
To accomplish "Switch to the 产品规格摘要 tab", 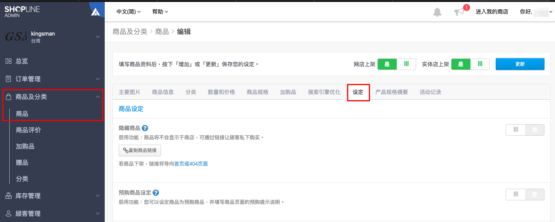I will coord(392,92).
